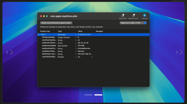187x104 pixels.
Task: Minimize the plist window with yellow button
Action: pyautogui.click(x=44, y=16)
